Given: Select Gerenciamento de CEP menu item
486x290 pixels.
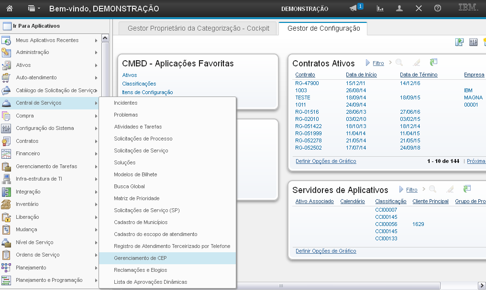Looking at the screenshot, I should (x=140, y=258).
